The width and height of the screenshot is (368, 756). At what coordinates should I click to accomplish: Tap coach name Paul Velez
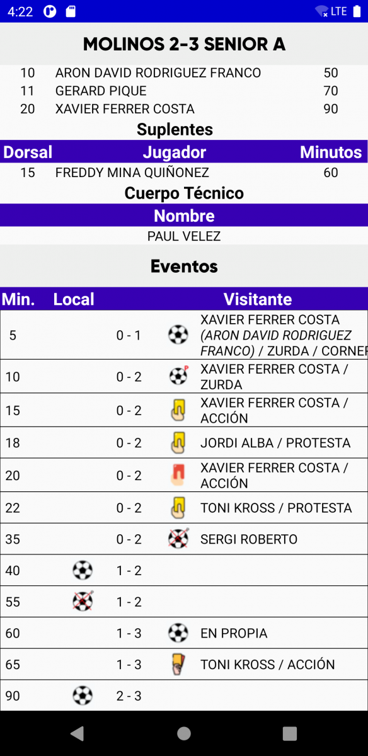pos(184,236)
